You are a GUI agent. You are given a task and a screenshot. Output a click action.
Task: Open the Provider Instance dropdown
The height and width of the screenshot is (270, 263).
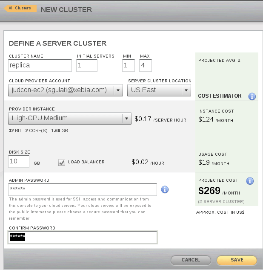pos(69,119)
